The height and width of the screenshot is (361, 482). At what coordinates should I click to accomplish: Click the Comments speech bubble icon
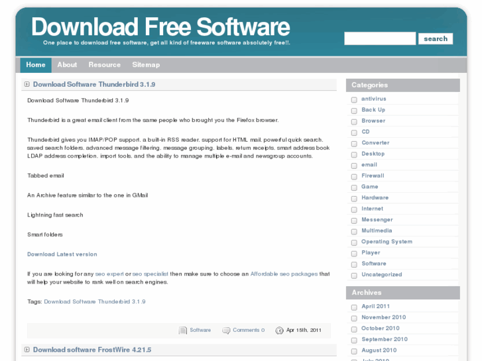(x=226, y=331)
